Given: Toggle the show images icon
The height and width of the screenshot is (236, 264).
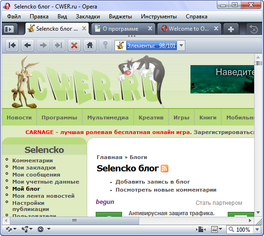Looking at the screenshot, I should pyautogui.click(x=214, y=229).
